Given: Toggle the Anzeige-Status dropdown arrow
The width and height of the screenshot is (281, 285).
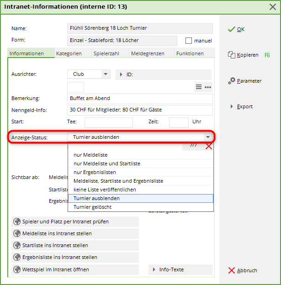Looking at the screenshot, I should pyautogui.click(x=208, y=137).
